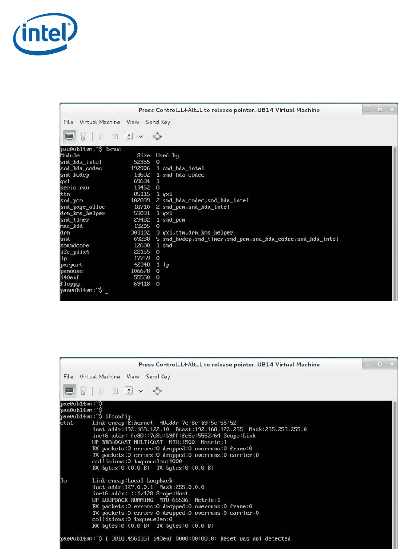Viewport: 398px width, 549px height.
Task: Shut down the VM from ifconfig window toolbar
Action: click(x=128, y=391)
